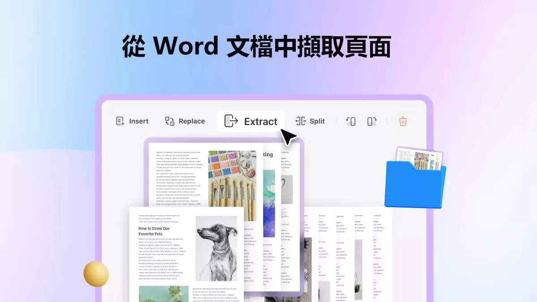Rotate page counterclockwise icon

(351, 121)
